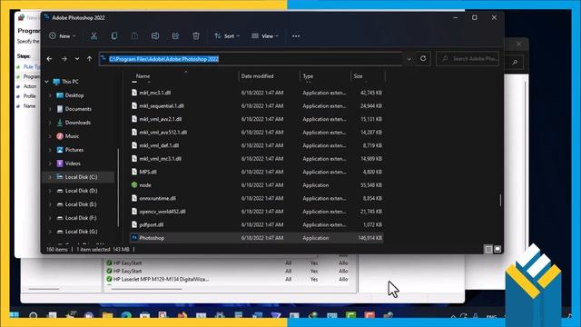This screenshot has height=327, width=581.
Task: Go back with the Back arrow
Action: [49, 59]
